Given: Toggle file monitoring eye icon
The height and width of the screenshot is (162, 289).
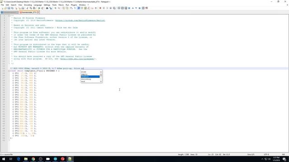Looking at the screenshot, I should coord(96,8).
